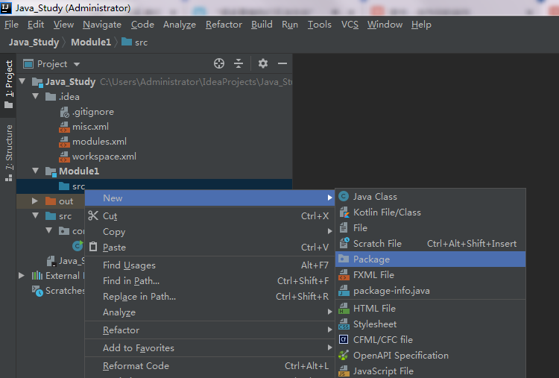Viewport: 559px width, 378px height.
Task: Collapse the Java_Study root node
Action: click(22, 81)
